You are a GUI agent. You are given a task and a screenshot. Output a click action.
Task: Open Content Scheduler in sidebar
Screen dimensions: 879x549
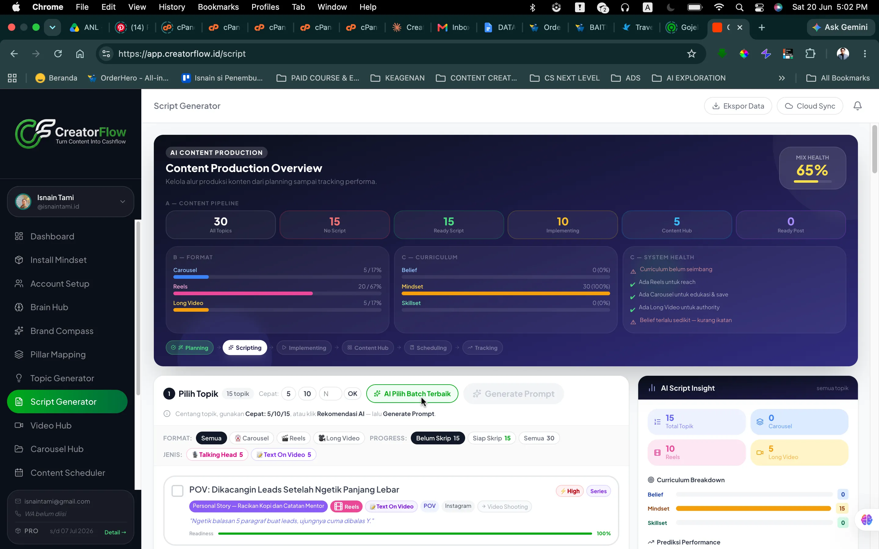(67, 472)
